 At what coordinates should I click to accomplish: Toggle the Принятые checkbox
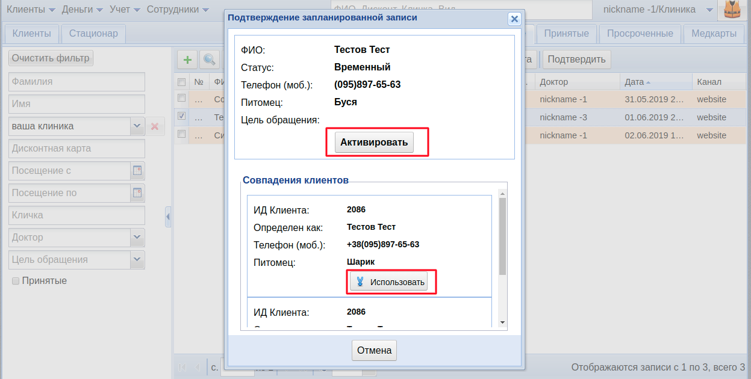point(16,281)
